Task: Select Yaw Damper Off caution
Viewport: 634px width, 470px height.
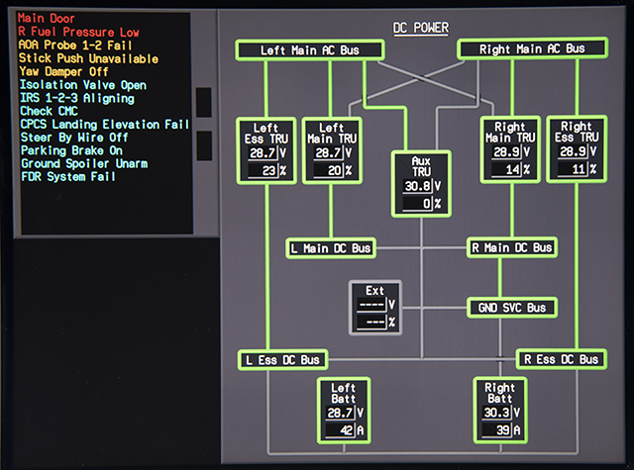Action: tap(63, 71)
